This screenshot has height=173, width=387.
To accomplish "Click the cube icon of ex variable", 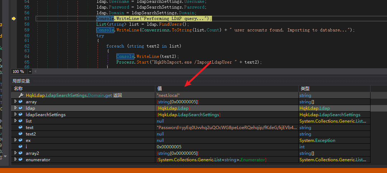I will 21,140.
